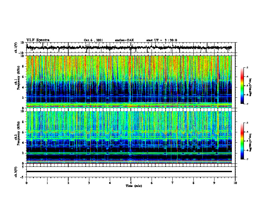Click the time axis tick label "7"
The width and height of the screenshot is (265, 205).
point(173,183)
